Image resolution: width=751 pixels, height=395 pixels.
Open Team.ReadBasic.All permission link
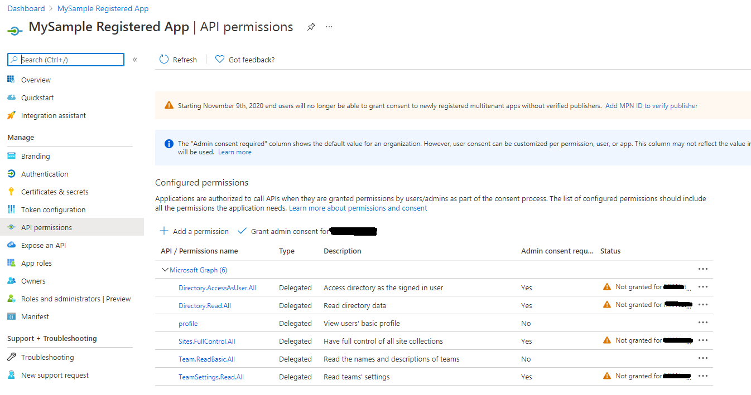coord(206,359)
